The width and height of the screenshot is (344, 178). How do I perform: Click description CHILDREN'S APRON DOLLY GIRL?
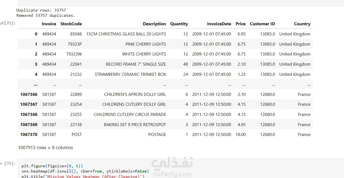135,94
